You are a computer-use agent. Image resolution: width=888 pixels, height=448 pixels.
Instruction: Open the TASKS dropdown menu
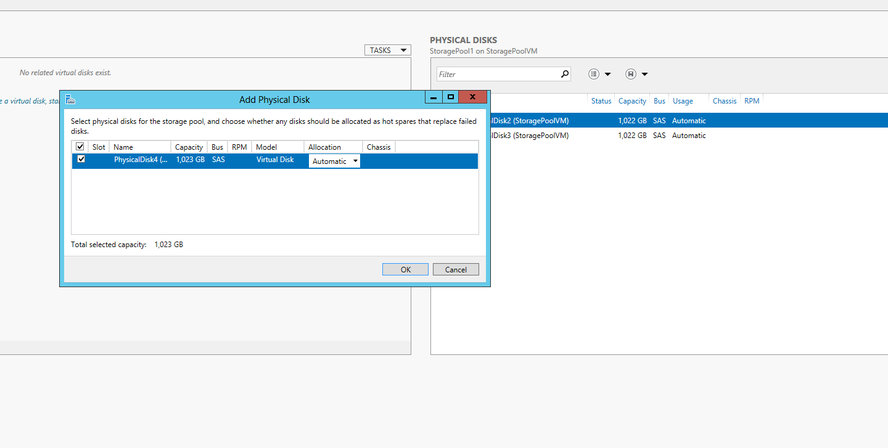coord(387,51)
